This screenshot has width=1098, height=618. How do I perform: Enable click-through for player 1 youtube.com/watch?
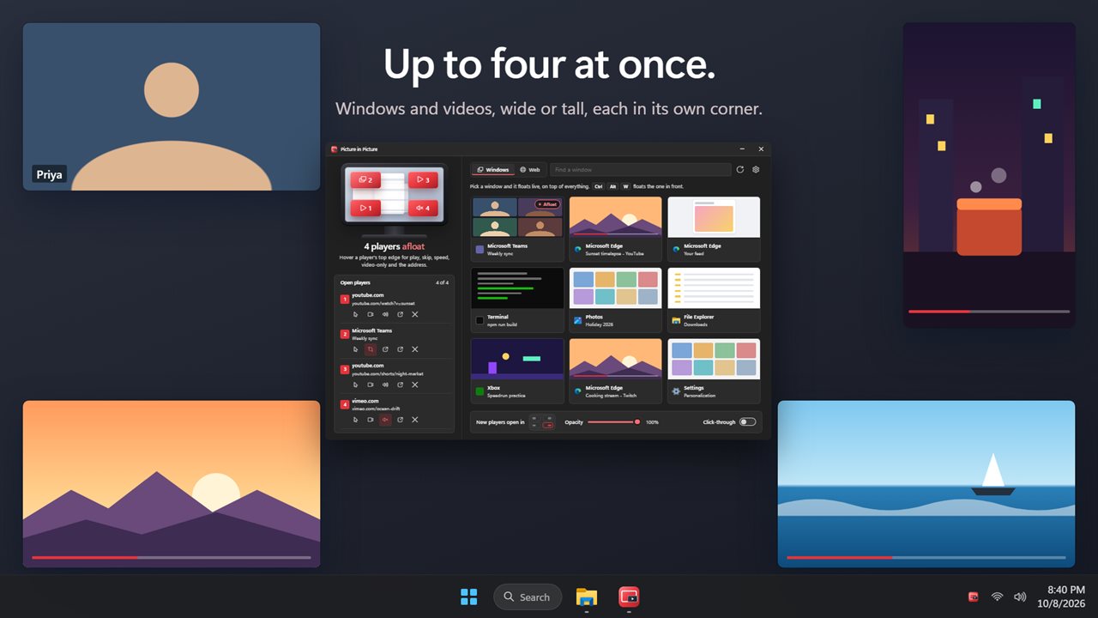click(356, 314)
